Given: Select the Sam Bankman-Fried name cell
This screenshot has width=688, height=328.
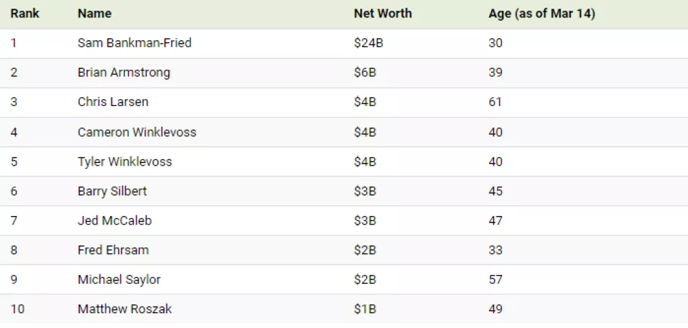Looking at the screenshot, I should point(134,43).
